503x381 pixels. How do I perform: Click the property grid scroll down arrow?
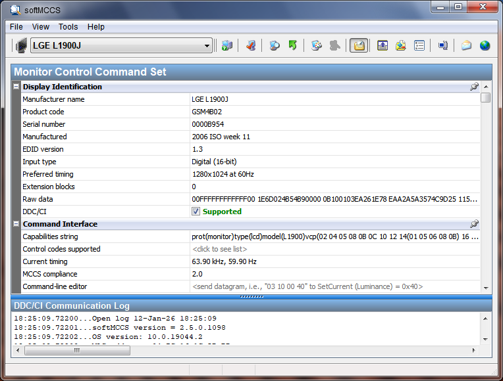pyautogui.click(x=486, y=288)
